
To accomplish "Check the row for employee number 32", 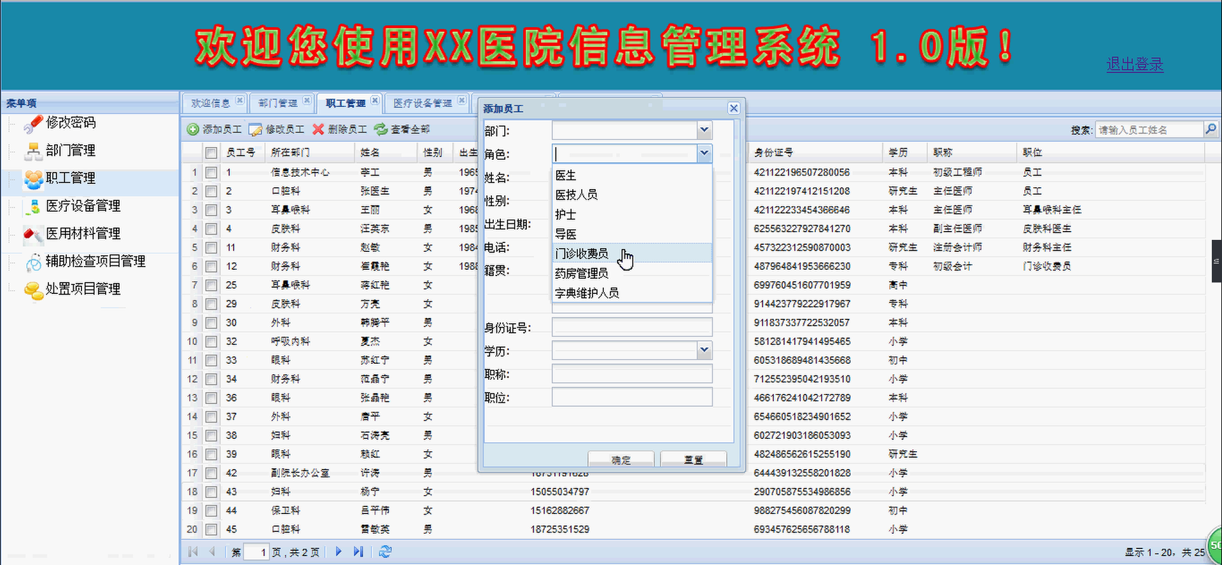I will tap(211, 342).
